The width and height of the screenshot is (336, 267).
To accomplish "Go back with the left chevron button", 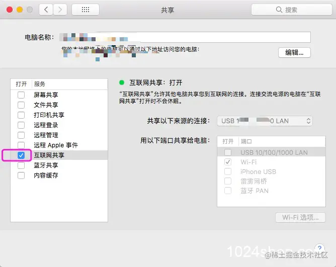I will pyautogui.click(x=46, y=10).
